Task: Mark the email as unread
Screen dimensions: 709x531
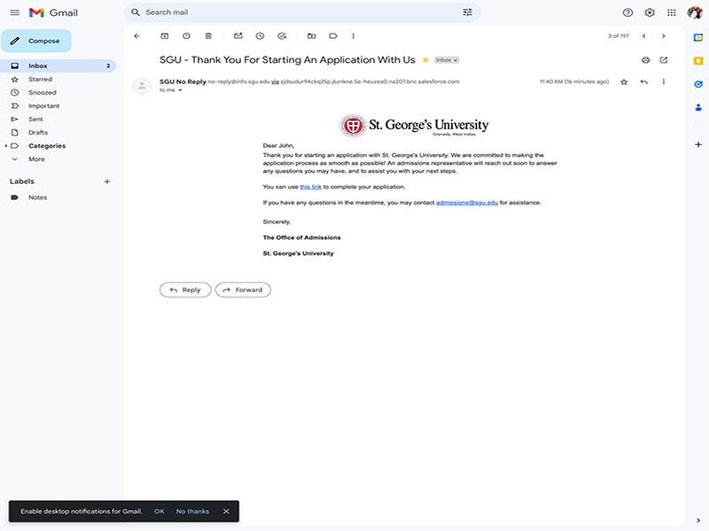Action: click(238, 35)
